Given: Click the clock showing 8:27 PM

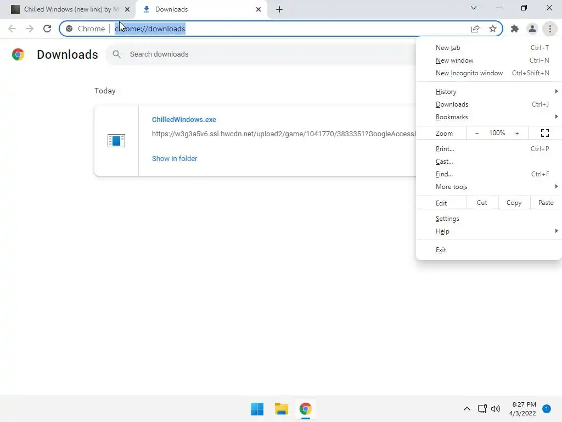Looking at the screenshot, I should pyautogui.click(x=524, y=404).
